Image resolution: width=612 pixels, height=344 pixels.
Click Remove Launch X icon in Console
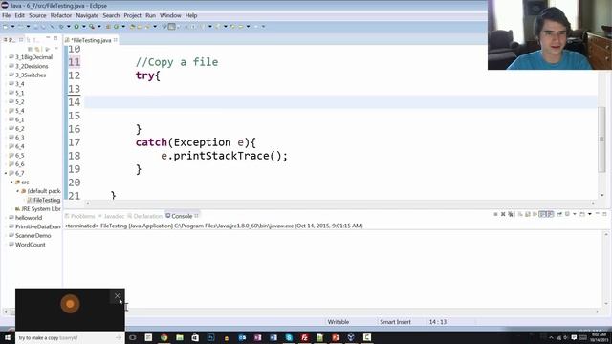[503, 214]
